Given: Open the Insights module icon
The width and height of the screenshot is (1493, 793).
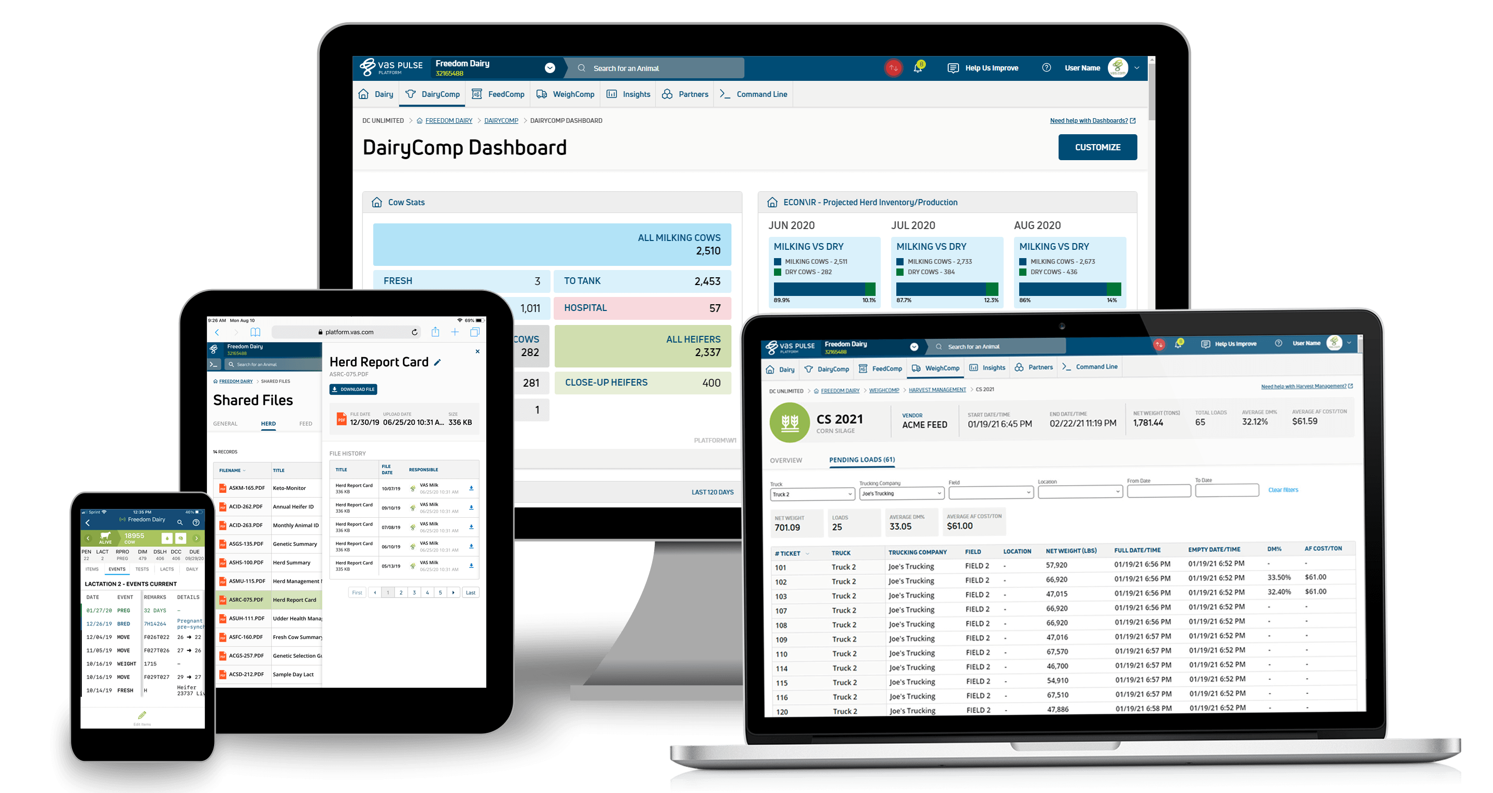Looking at the screenshot, I should point(609,95).
